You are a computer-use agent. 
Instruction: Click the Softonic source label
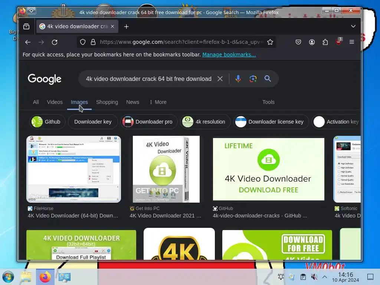click(x=346, y=209)
